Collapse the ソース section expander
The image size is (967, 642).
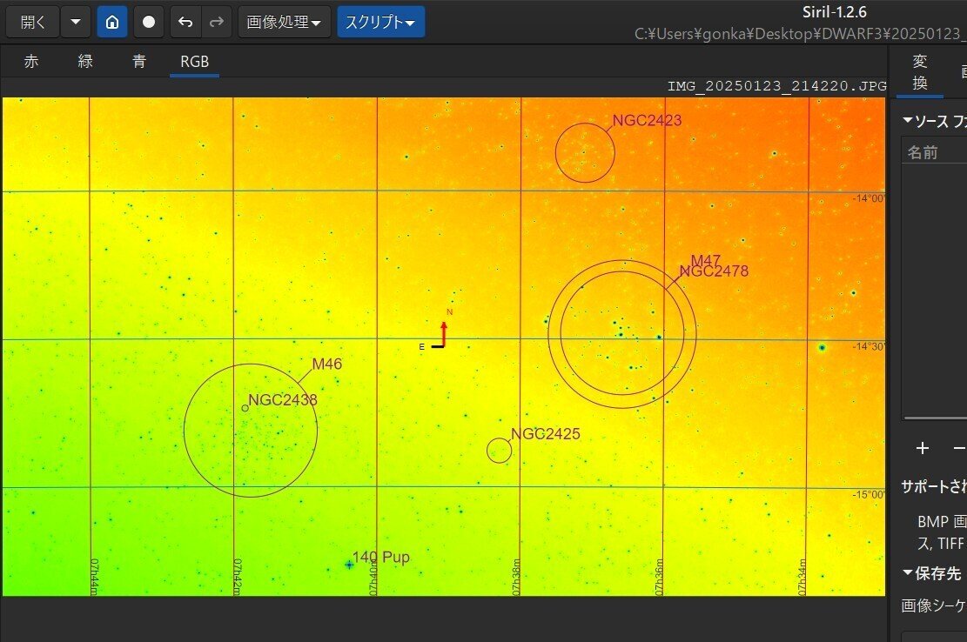(x=907, y=120)
